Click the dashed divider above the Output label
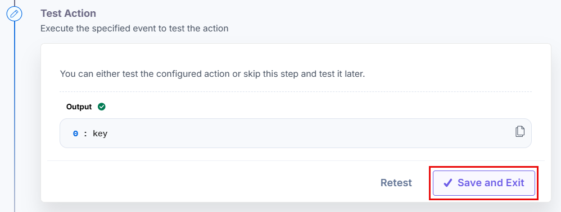This screenshot has height=212, width=561. click(296, 92)
